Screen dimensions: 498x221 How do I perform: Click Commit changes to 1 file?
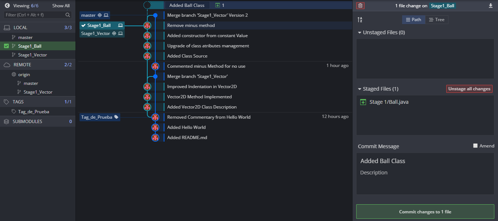[x=425, y=212]
